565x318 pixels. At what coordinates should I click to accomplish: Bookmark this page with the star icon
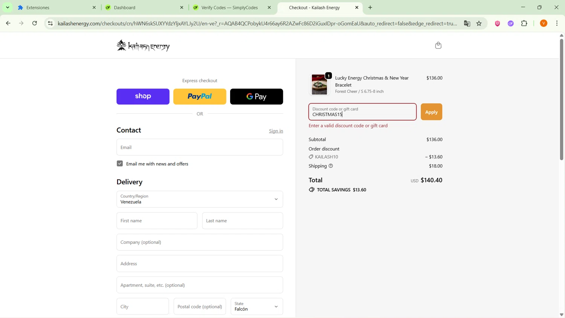(479, 23)
